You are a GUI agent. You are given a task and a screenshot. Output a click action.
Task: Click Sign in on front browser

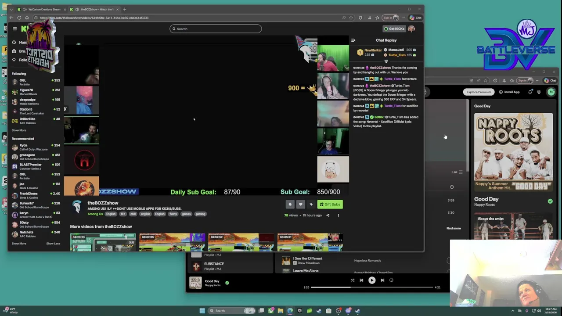tap(390, 18)
